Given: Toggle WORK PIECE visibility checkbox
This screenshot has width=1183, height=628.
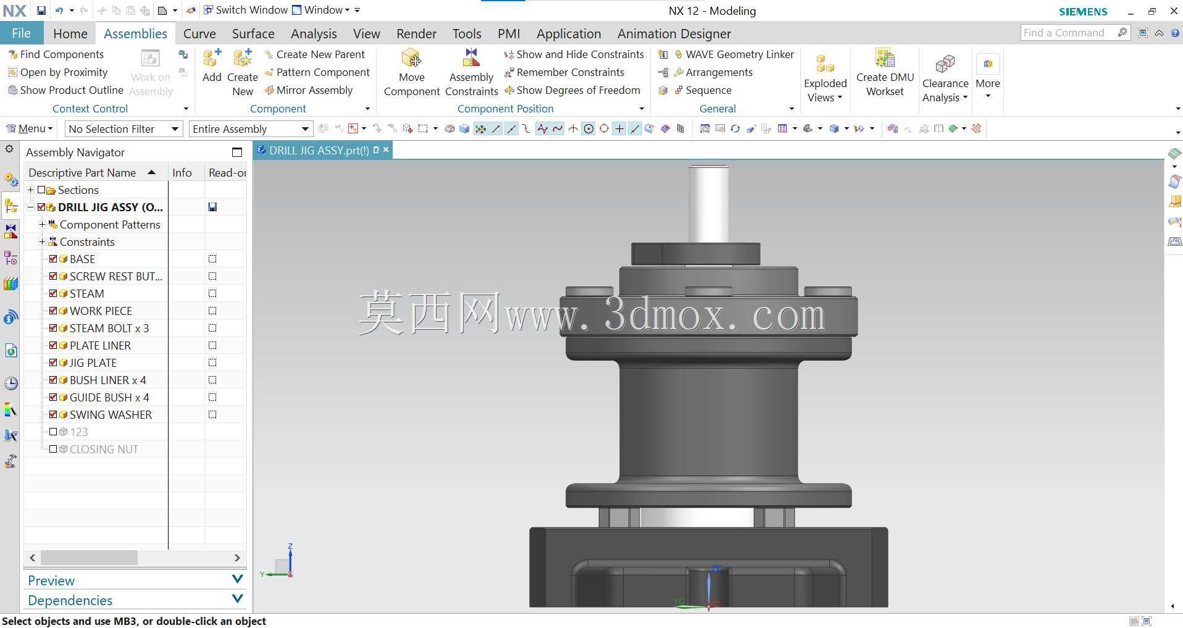Looking at the screenshot, I should pos(53,311).
